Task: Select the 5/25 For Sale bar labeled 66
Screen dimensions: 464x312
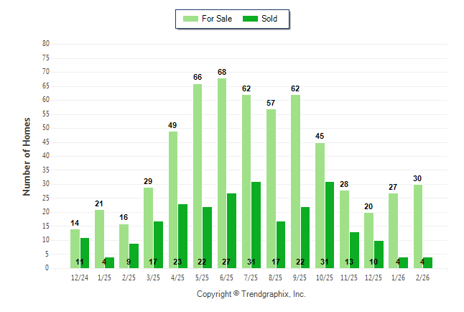Action: click(x=198, y=175)
